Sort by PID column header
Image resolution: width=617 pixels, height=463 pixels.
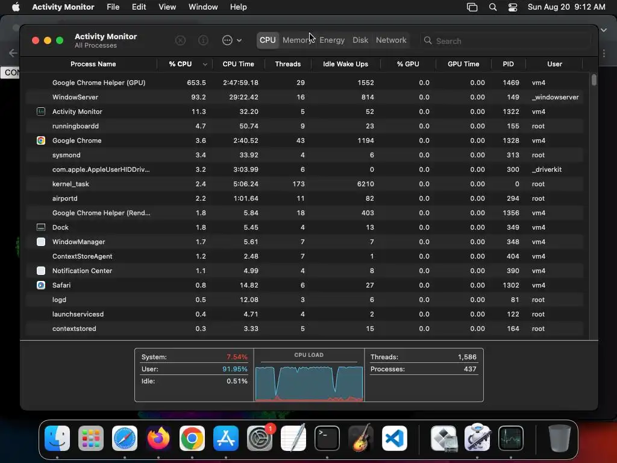[508, 64]
